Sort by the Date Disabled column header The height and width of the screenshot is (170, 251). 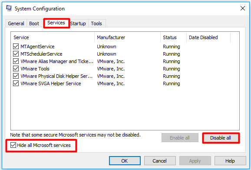[208, 37]
